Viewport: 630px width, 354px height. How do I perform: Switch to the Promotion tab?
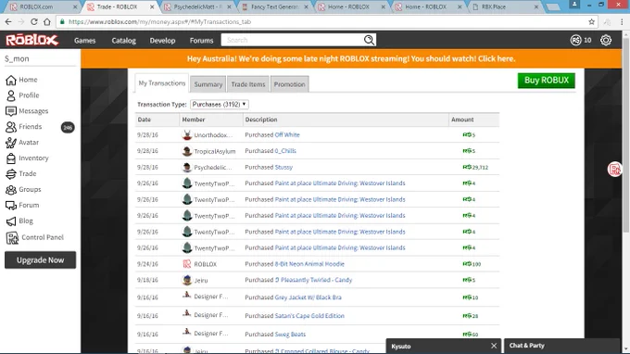(x=289, y=84)
